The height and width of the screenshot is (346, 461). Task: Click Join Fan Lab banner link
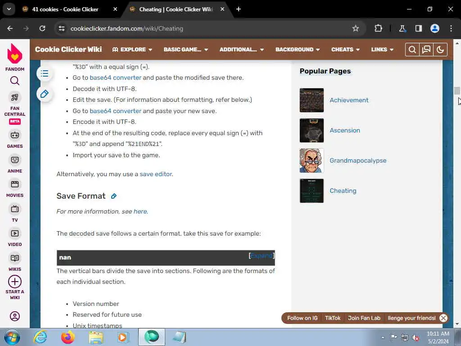(x=364, y=318)
